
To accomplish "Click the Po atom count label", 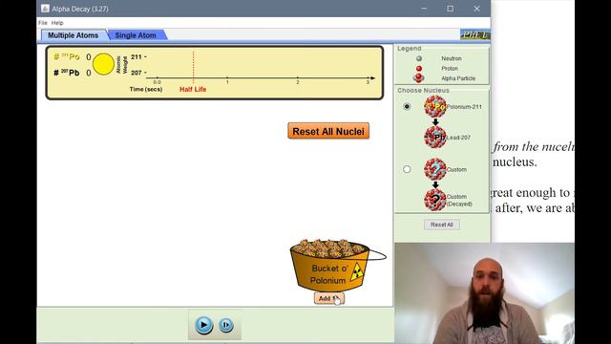I will (67, 57).
